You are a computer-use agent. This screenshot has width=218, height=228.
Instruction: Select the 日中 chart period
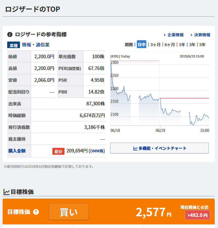coord(141,45)
